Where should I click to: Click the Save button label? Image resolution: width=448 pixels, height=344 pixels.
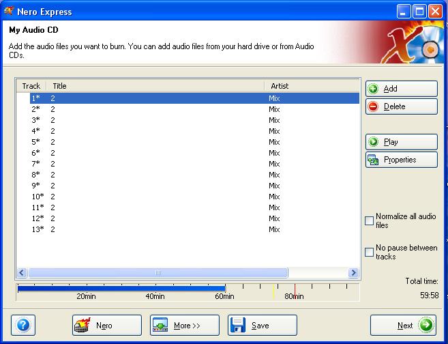[260, 326]
